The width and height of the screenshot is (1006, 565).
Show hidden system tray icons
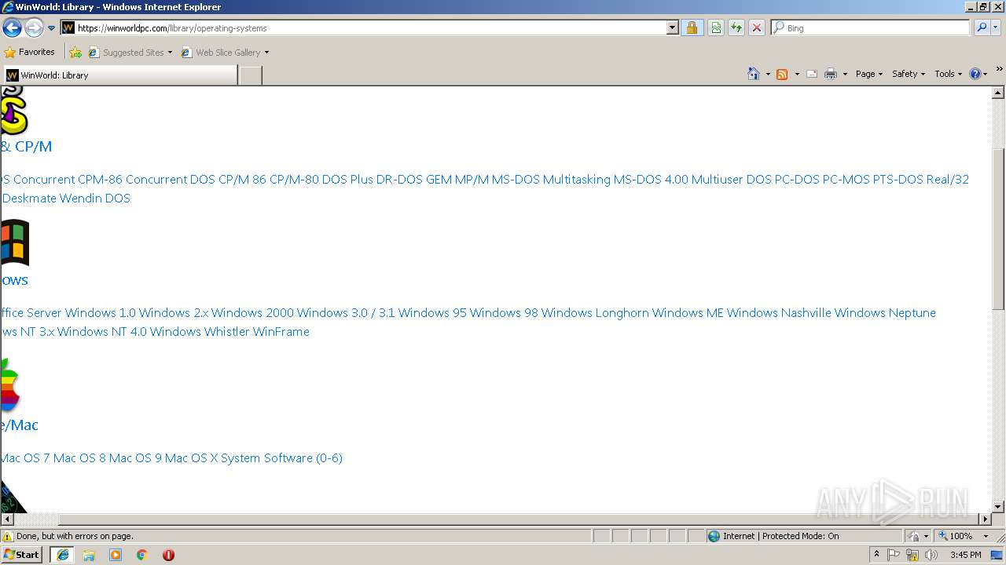[876, 554]
